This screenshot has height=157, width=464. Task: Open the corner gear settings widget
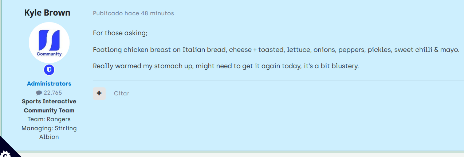(x=6, y=152)
